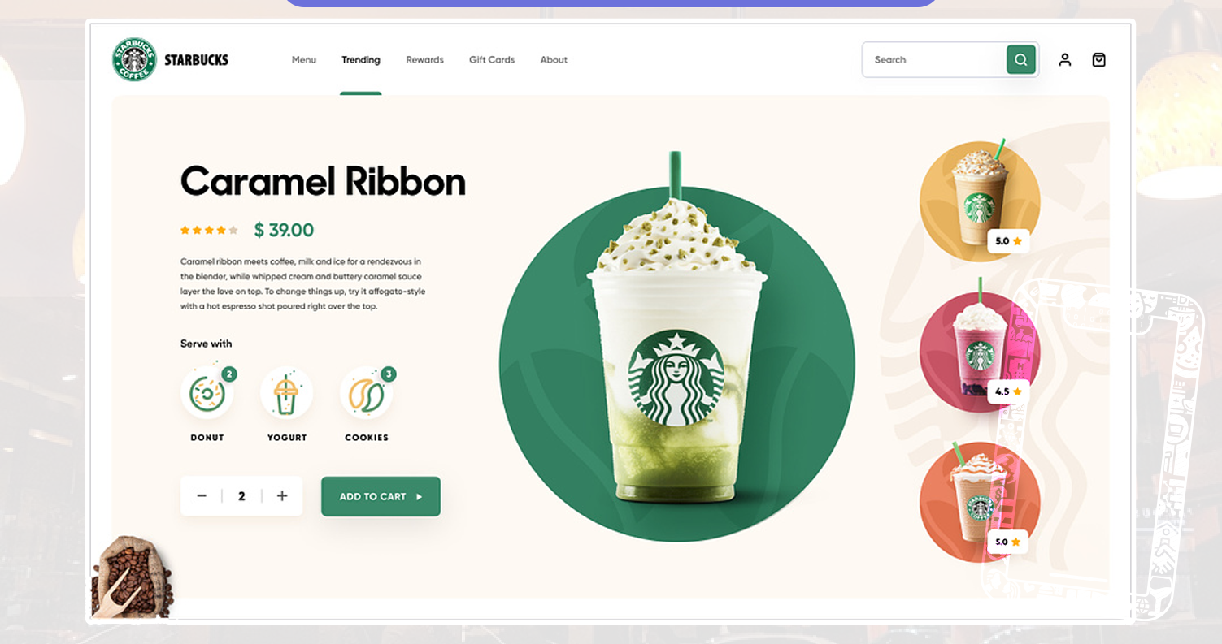The image size is (1222, 644).
Task: Open the shopping bag cart icon
Action: click(x=1098, y=59)
